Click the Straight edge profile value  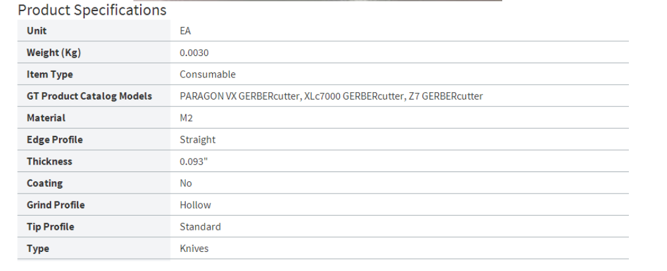(198, 139)
